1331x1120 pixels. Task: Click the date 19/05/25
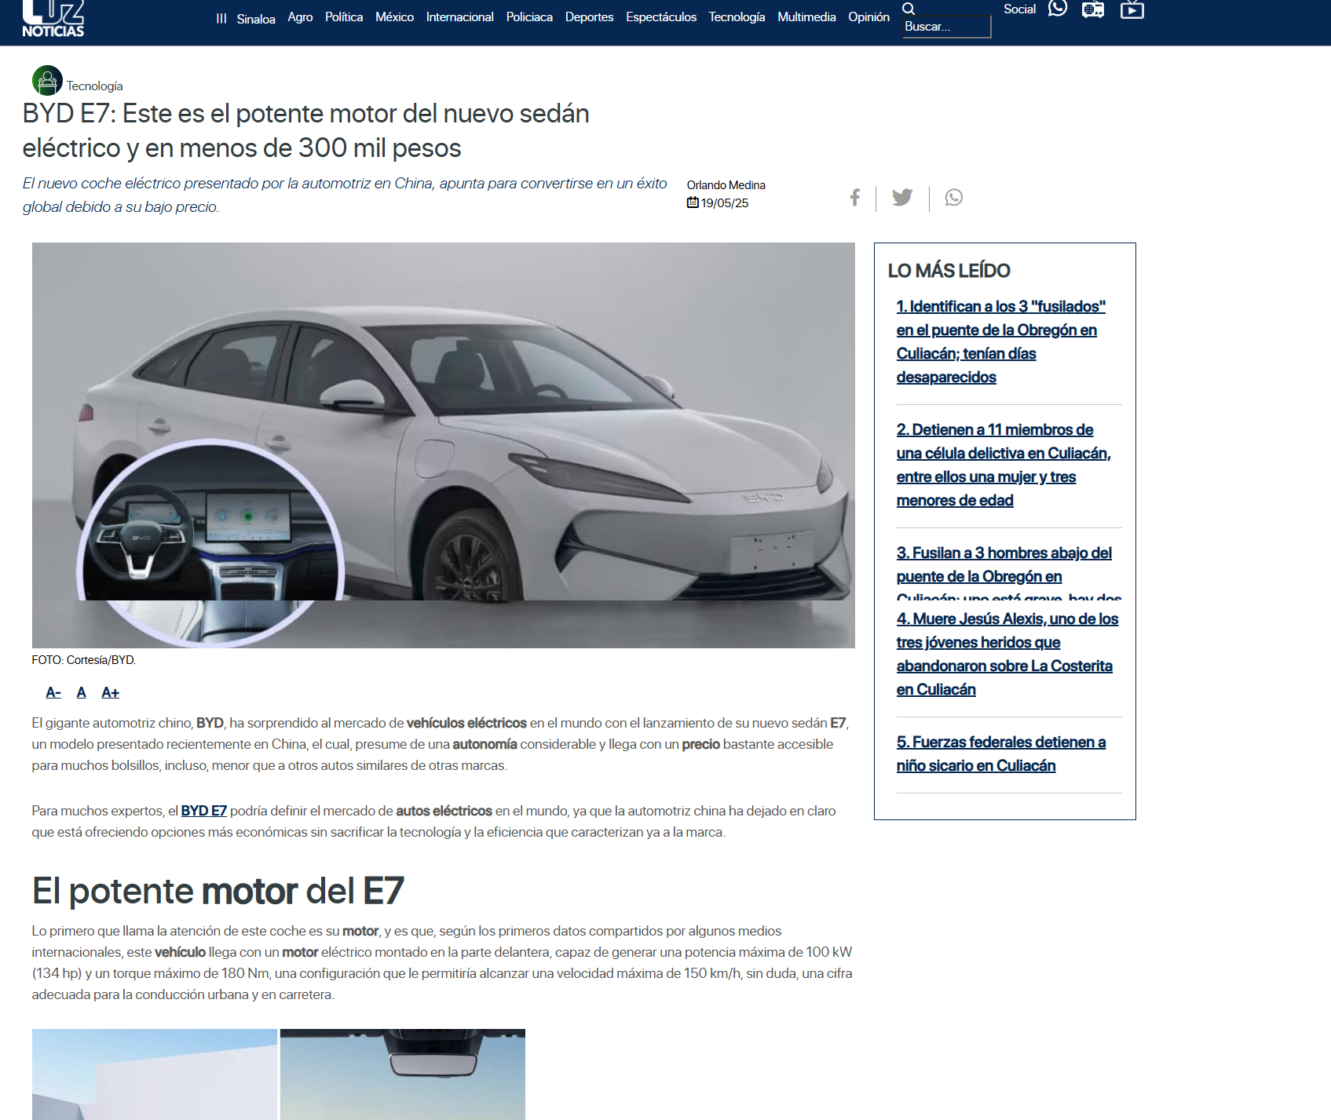[725, 203]
